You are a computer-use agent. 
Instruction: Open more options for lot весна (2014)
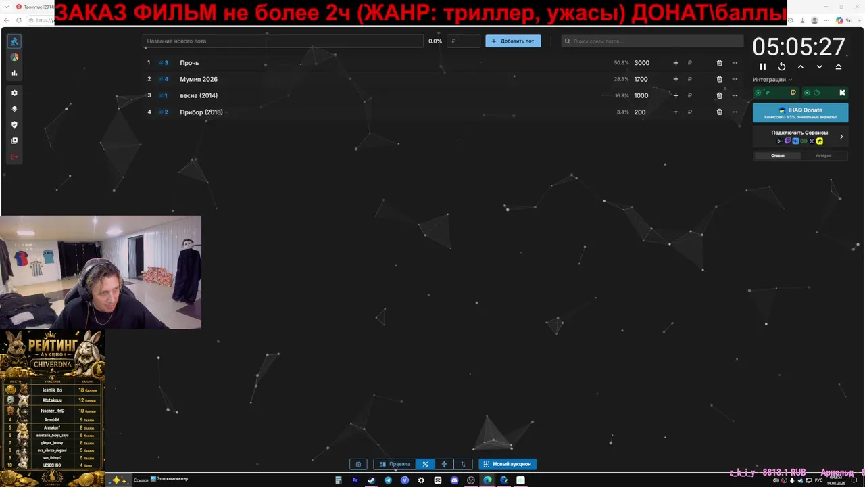735,95
